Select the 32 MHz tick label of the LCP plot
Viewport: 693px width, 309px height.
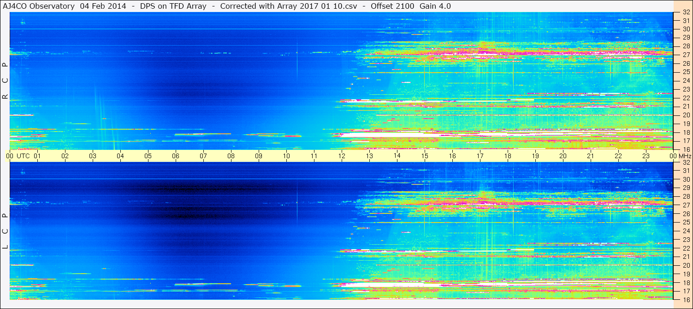point(686,162)
